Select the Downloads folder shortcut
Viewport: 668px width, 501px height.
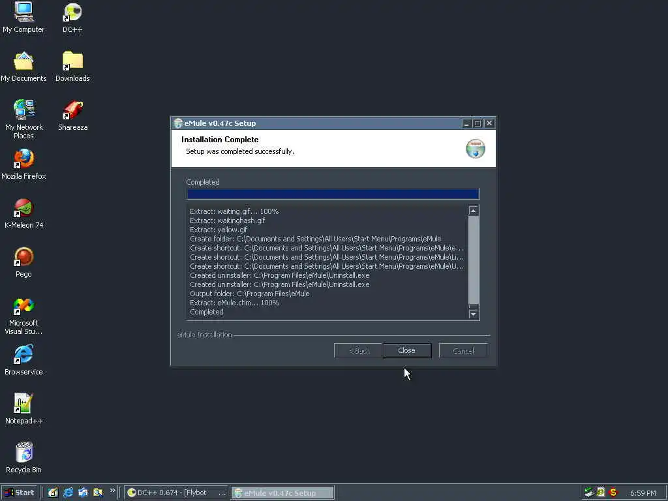72,66
